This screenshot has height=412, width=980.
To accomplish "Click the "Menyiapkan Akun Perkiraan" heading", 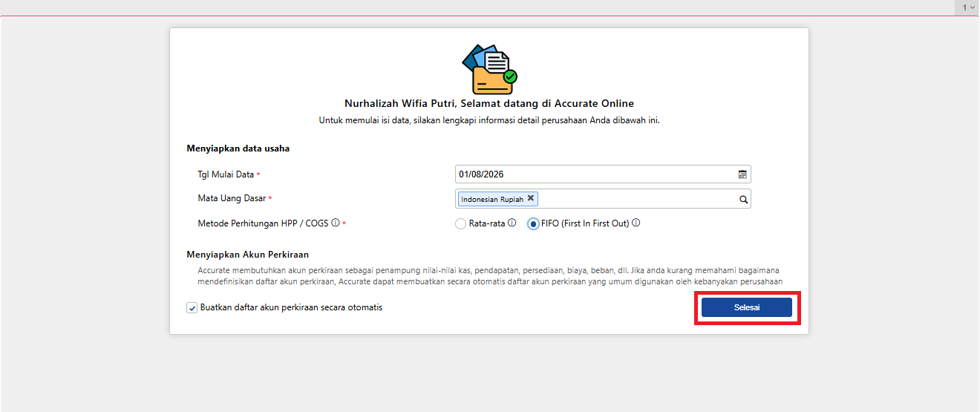I will click(x=247, y=255).
